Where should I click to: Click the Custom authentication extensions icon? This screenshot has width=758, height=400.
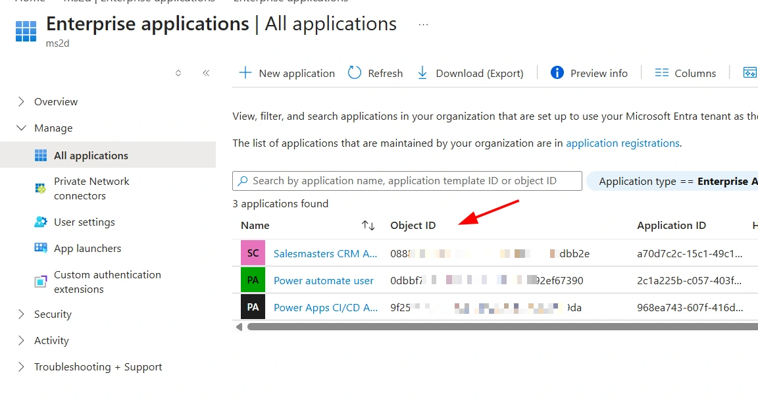click(x=41, y=281)
